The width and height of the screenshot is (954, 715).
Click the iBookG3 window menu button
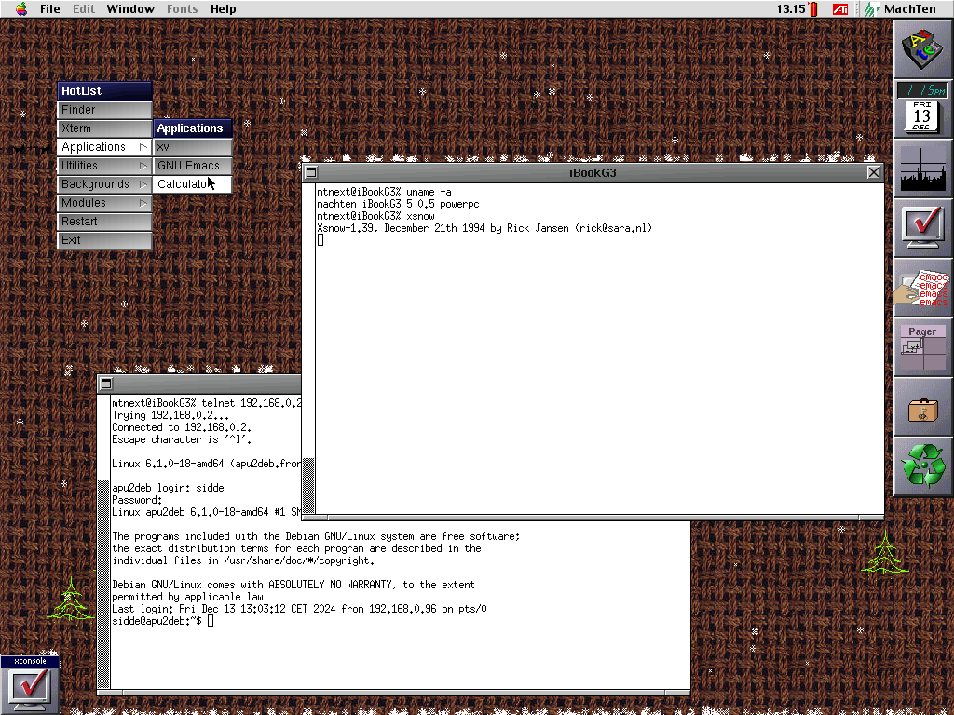[311, 172]
